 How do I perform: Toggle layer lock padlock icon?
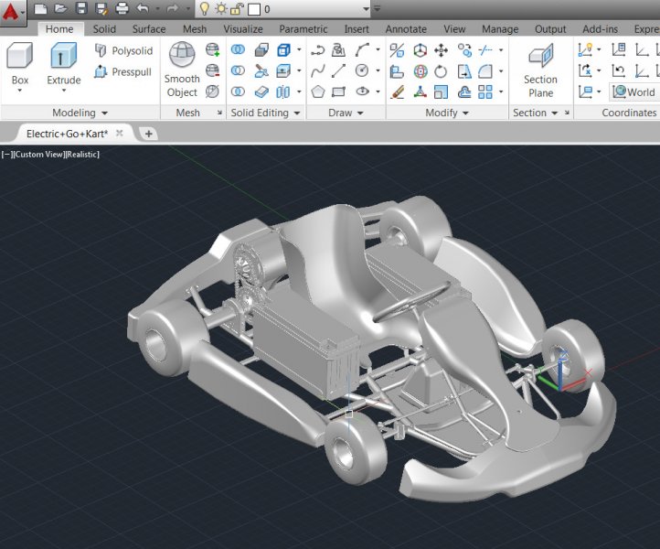[x=237, y=9]
